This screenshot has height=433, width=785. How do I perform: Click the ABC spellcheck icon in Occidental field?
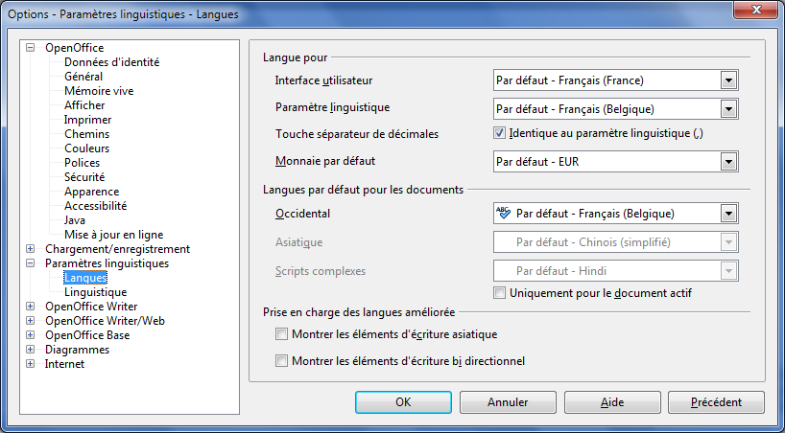(503, 214)
